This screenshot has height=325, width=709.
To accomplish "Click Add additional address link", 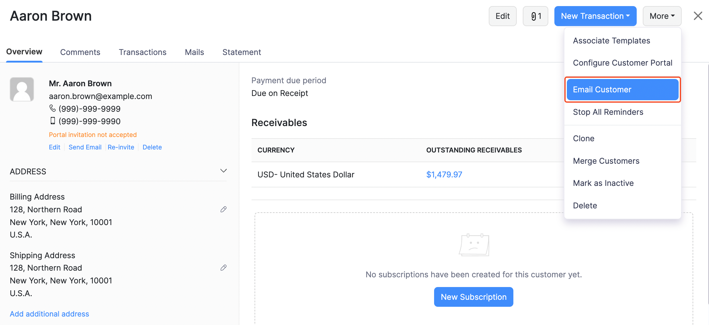I will pos(50,314).
